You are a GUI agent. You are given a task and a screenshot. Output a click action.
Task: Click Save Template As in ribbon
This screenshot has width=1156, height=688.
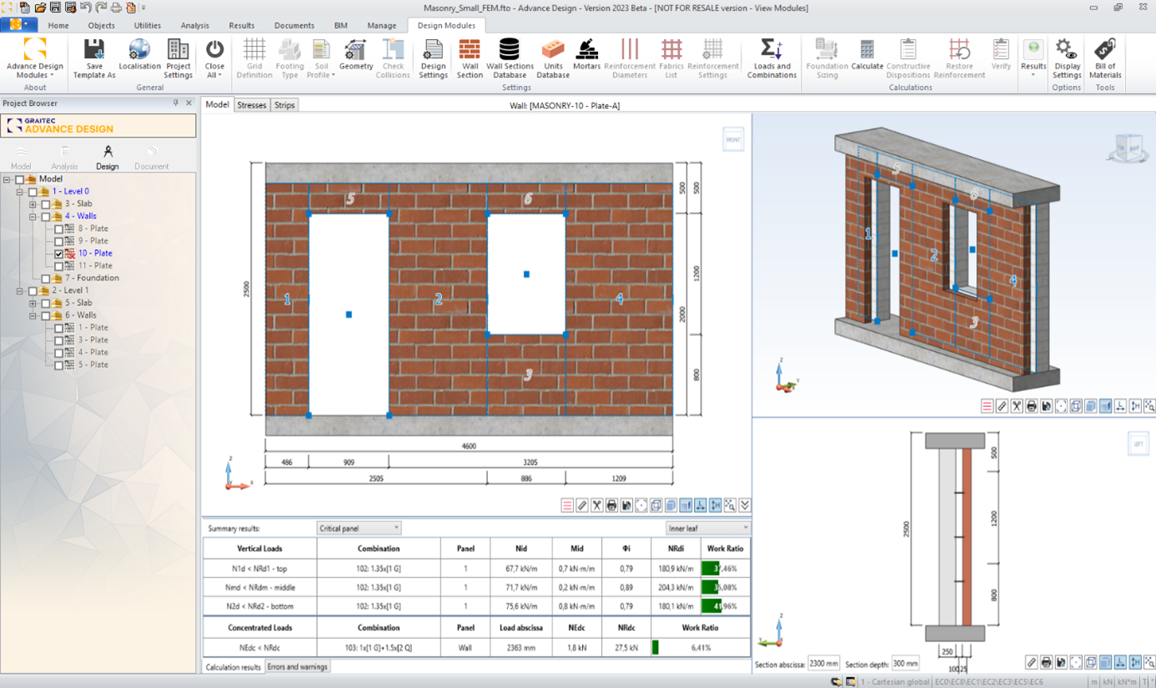pyautogui.click(x=94, y=58)
